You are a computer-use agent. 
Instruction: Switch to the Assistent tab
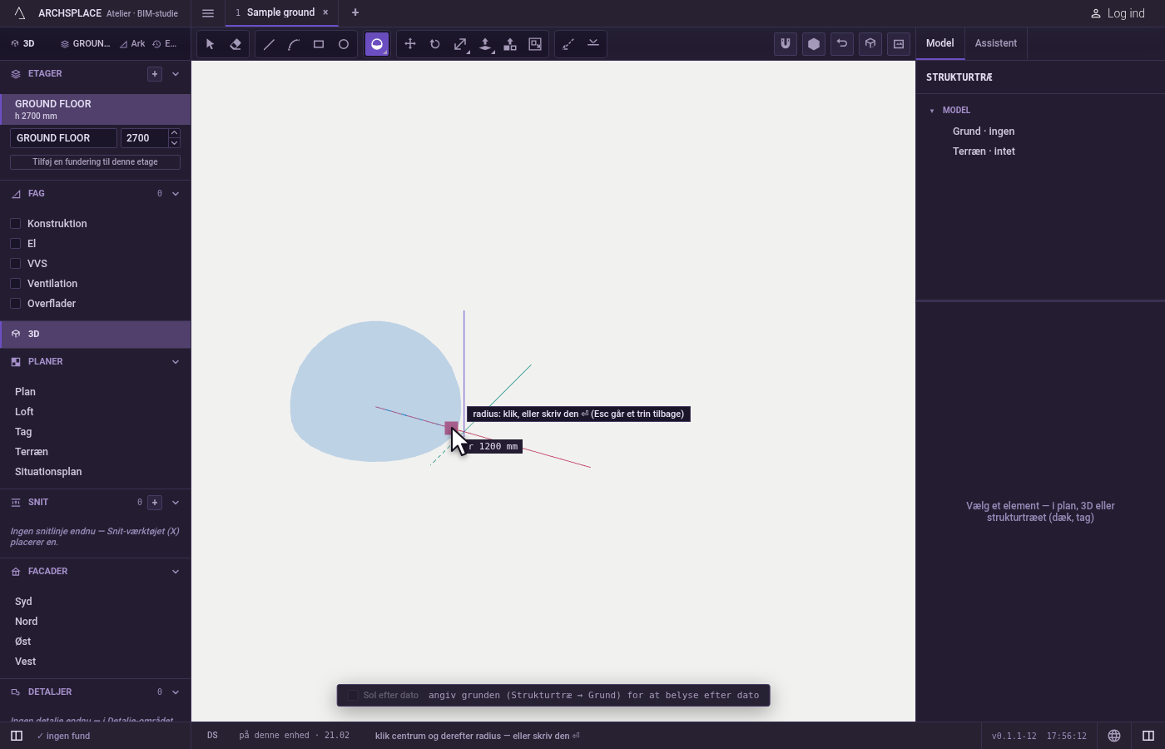[996, 43]
